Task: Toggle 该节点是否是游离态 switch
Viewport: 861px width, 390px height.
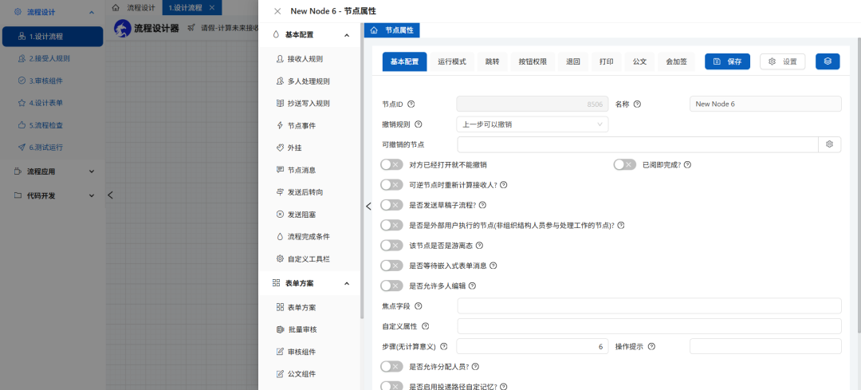Action: click(x=392, y=246)
